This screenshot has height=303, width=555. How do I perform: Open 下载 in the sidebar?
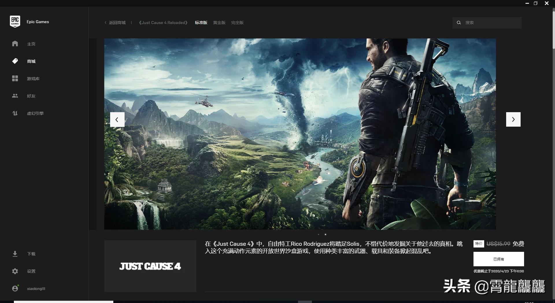point(31,254)
